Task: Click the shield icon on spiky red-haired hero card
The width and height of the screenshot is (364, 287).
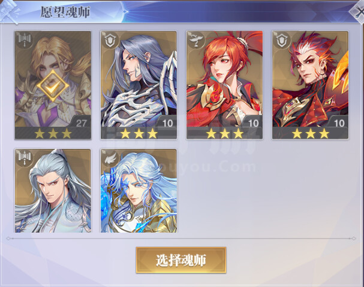Action: [x=282, y=41]
